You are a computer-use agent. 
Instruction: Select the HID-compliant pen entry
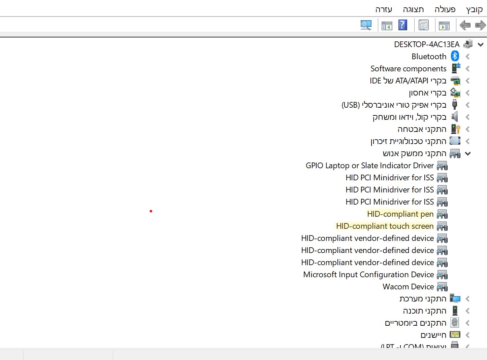click(400, 214)
